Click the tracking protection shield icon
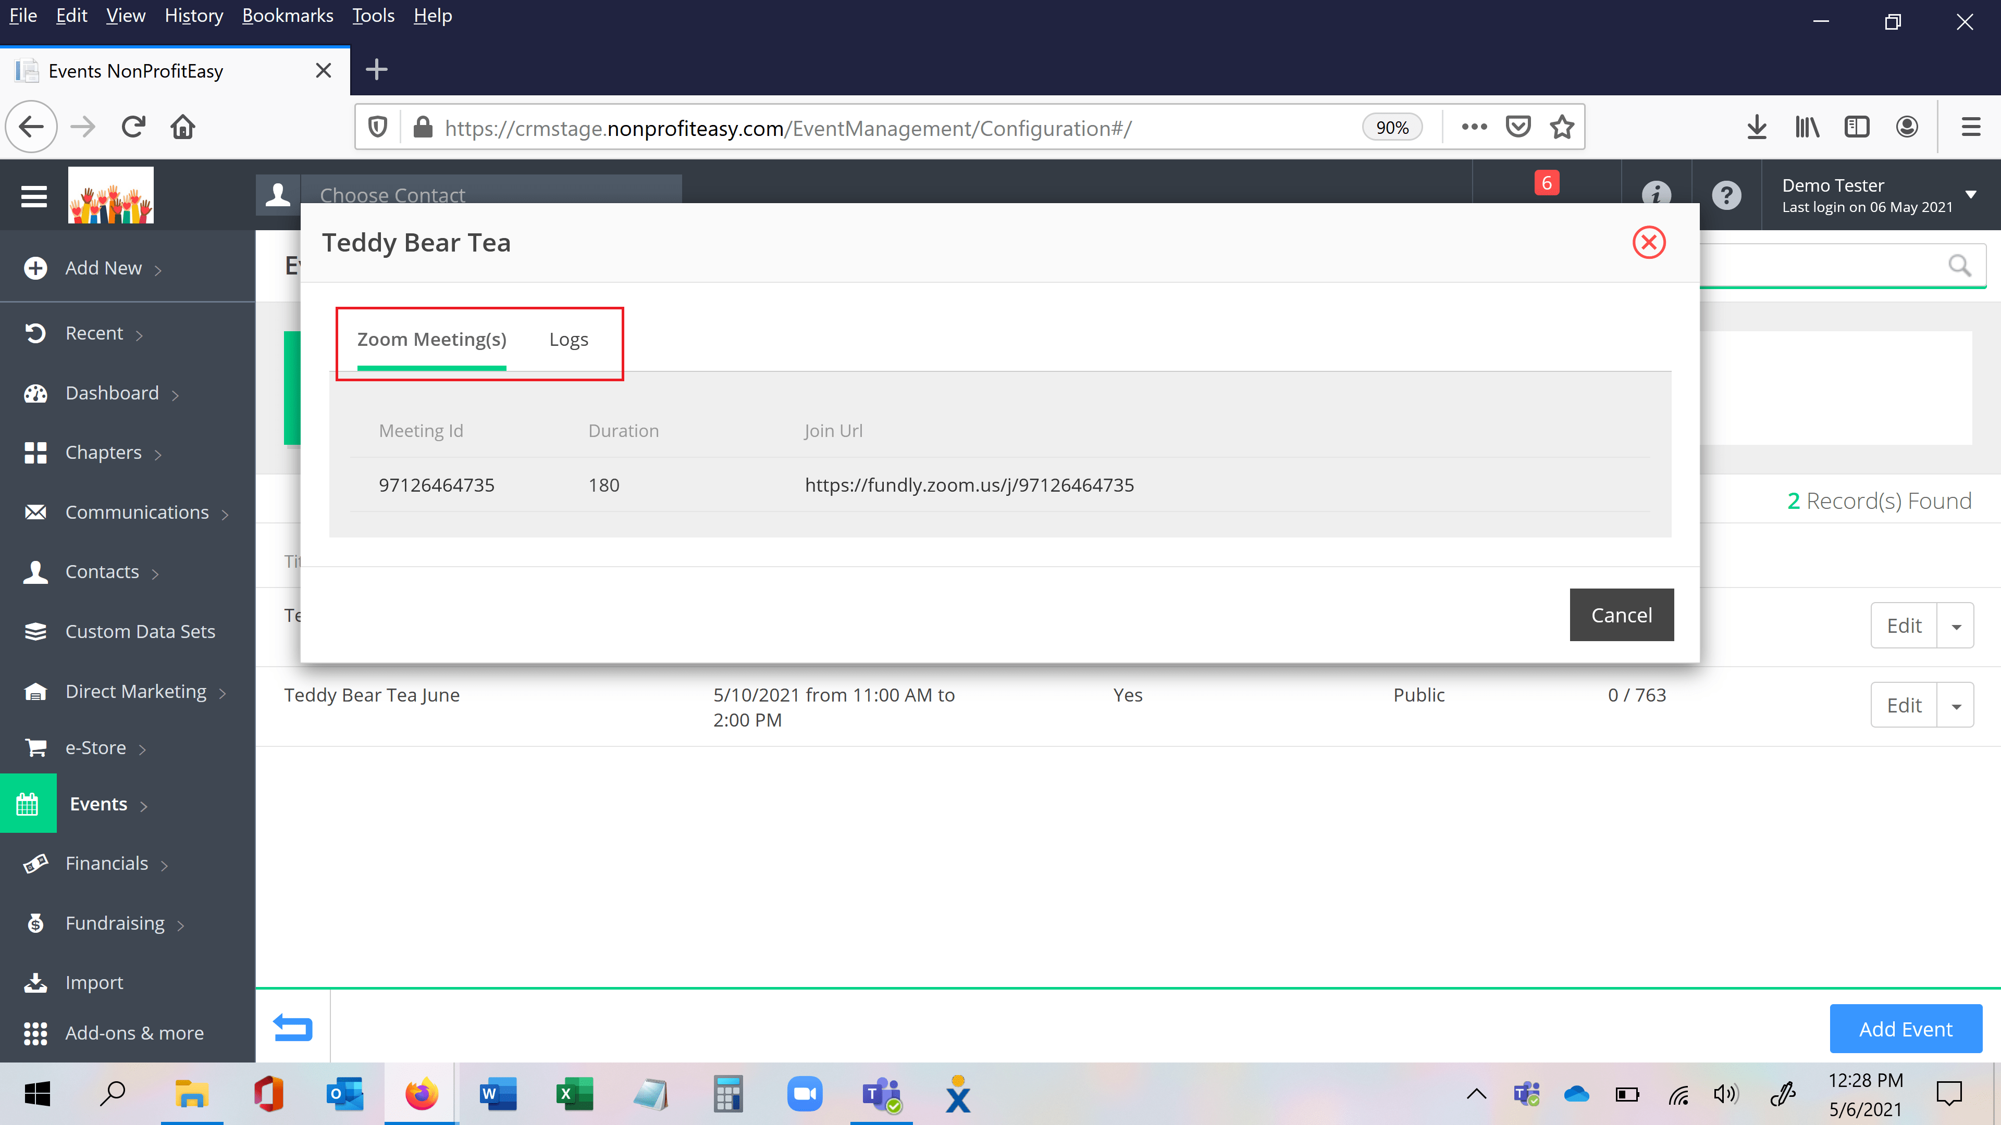The height and width of the screenshot is (1125, 2001). click(377, 127)
